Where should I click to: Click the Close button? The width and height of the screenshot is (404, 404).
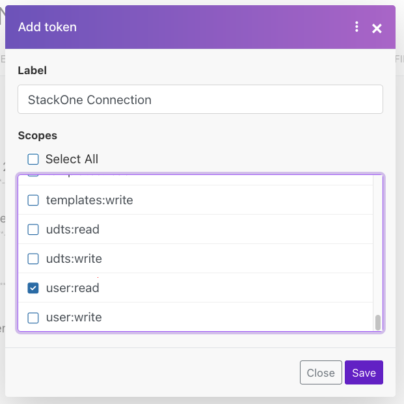tap(321, 372)
